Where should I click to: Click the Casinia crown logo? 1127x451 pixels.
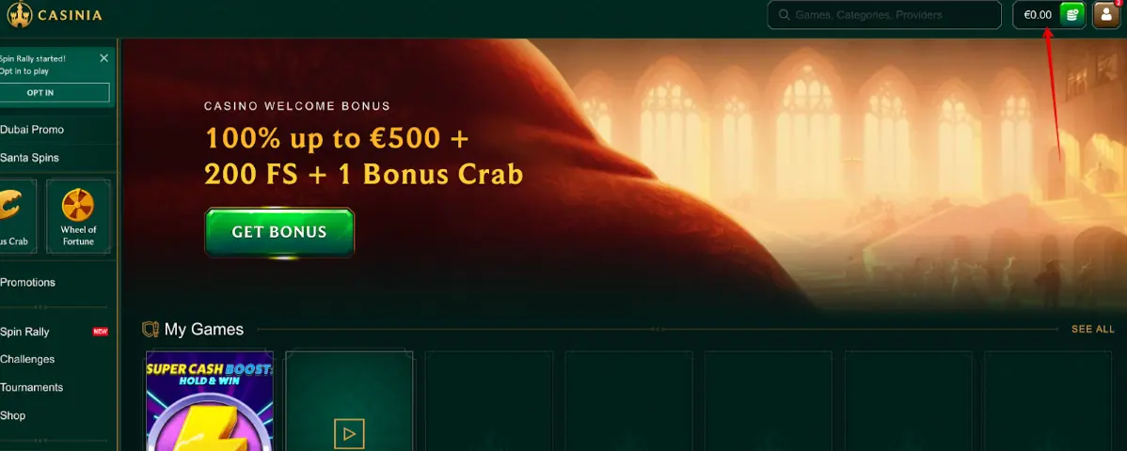20,14
